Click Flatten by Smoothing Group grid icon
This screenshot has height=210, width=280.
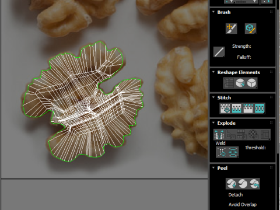click(x=242, y=135)
